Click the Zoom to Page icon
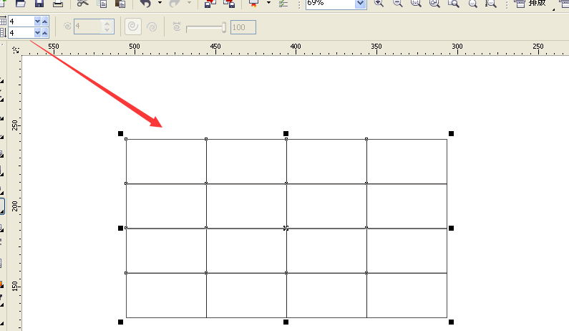Image resolution: width=569 pixels, height=331 pixels. 453,4
